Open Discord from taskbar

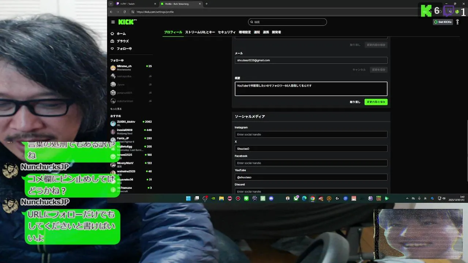click(x=271, y=198)
